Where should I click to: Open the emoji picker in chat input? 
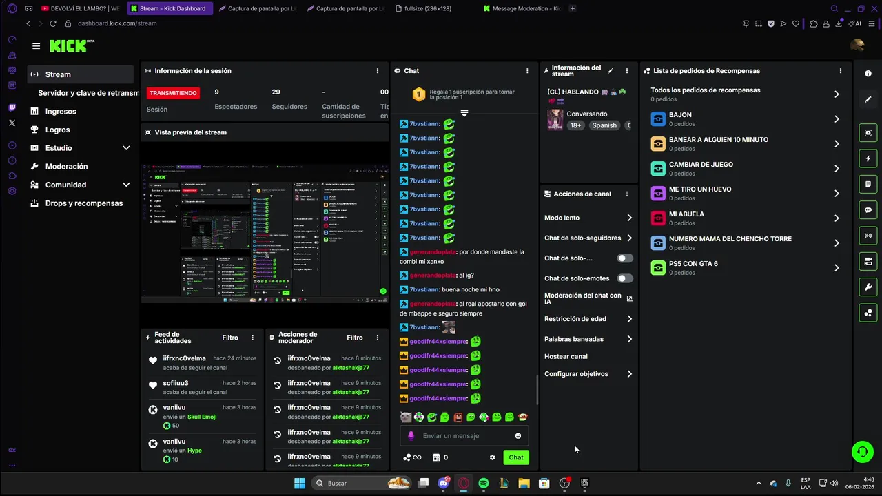click(x=518, y=436)
